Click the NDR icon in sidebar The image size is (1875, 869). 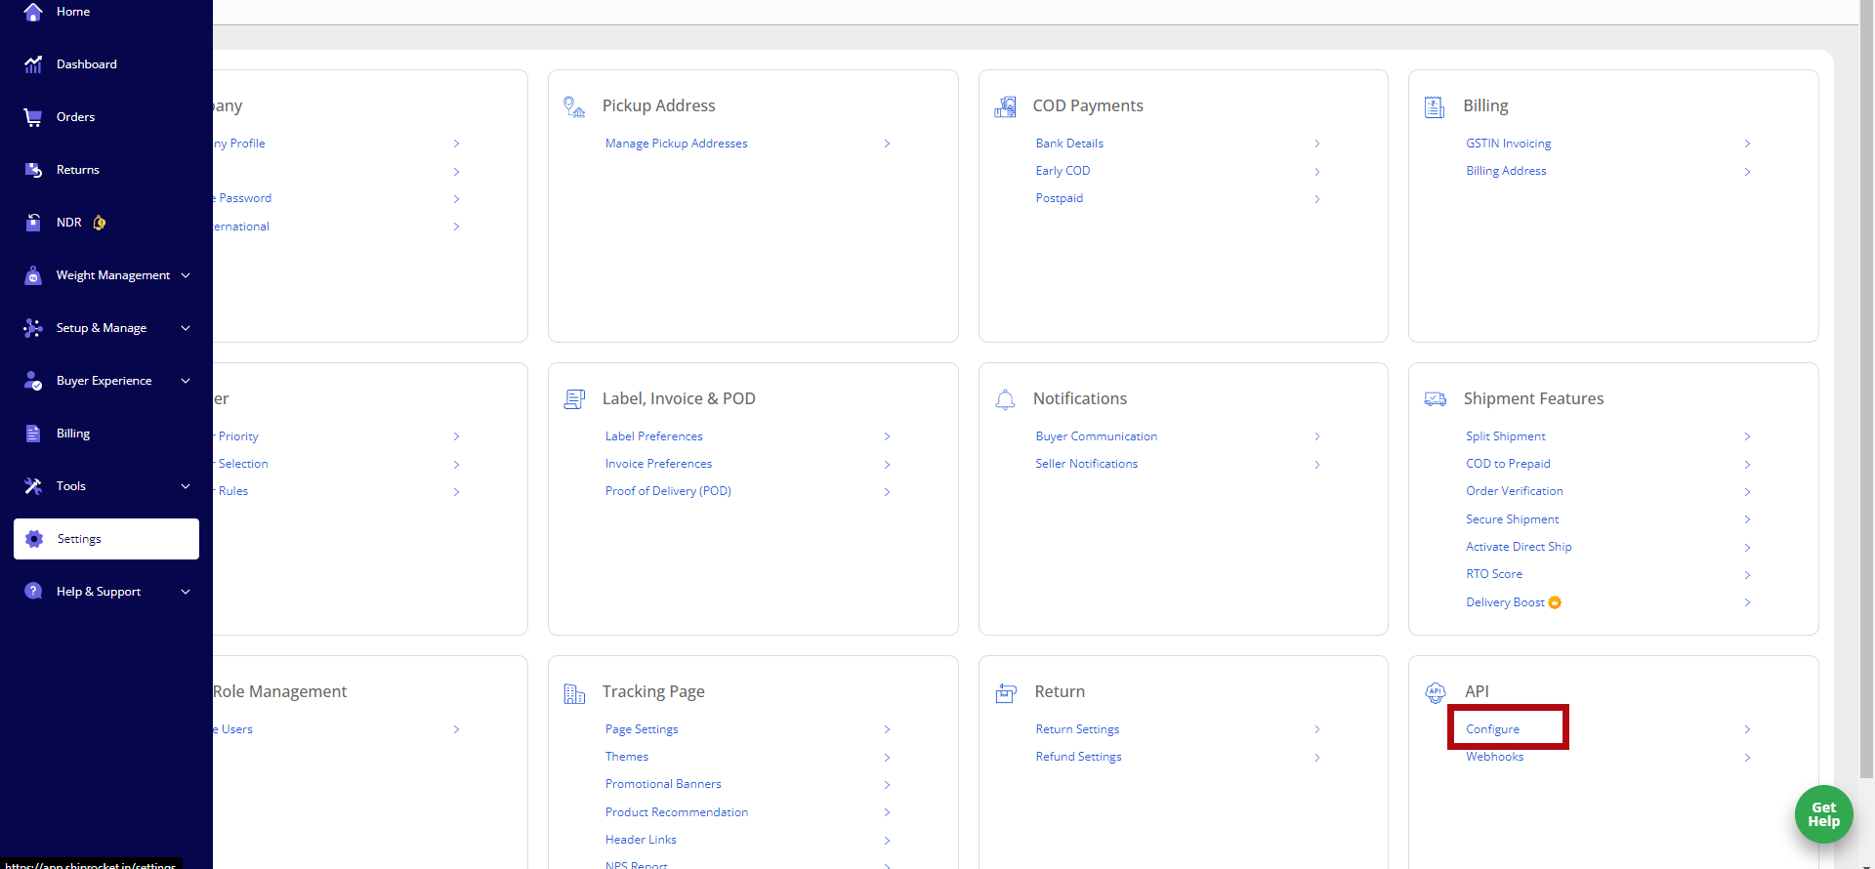tap(33, 223)
